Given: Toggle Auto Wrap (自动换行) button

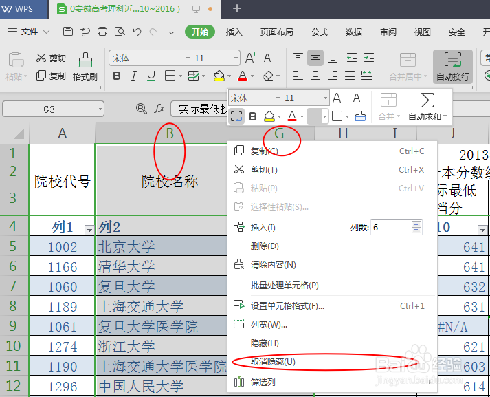Looking at the screenshot, I should 452,67.
